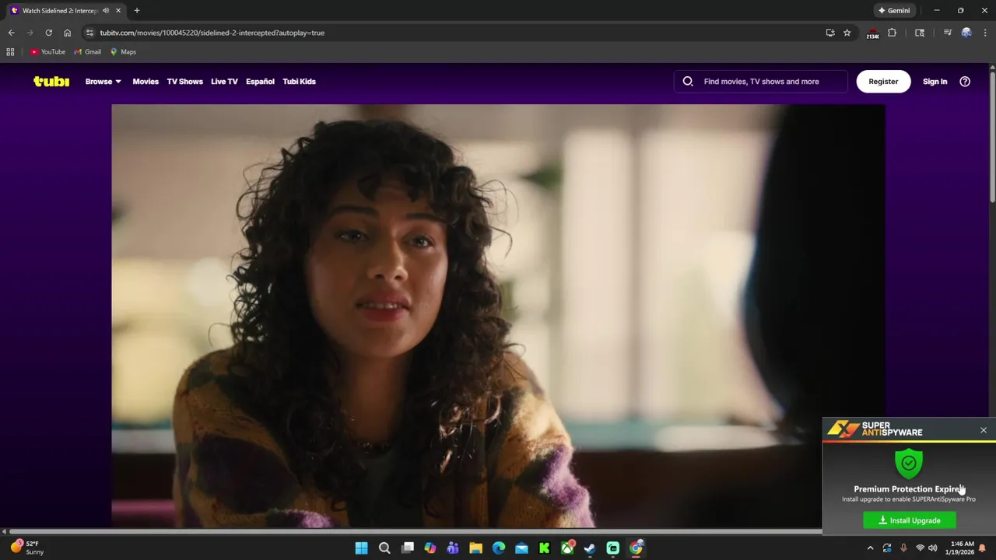The height and width of the screenshot is (560, 996).
Task: Open the extension showing 2134K badge
Action: [872, 33]
